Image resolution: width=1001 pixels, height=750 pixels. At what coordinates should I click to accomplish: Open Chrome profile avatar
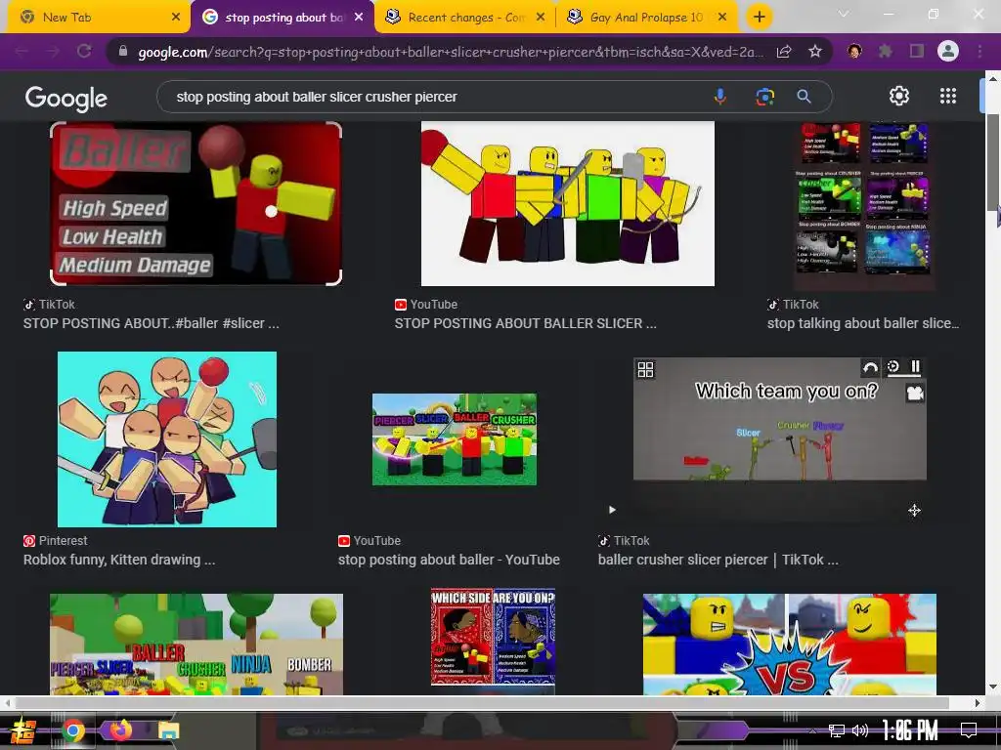pyautogui.click(x=948, y=51)
